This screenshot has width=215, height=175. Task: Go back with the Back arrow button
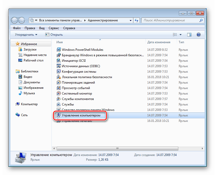pos(14,21)
